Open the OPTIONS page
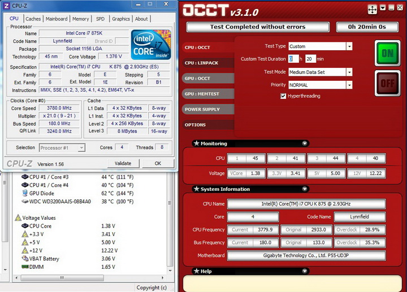 tap(208, 125)
